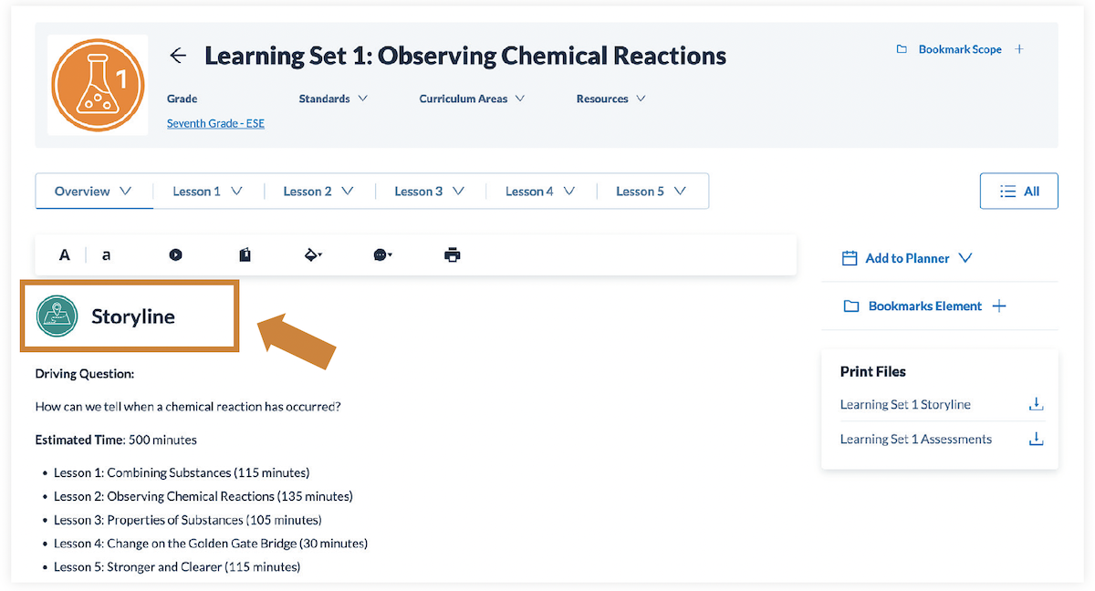Click the Storyline map icon
The width and height of the screenshot is (1095, 591).
click(57, 316)
